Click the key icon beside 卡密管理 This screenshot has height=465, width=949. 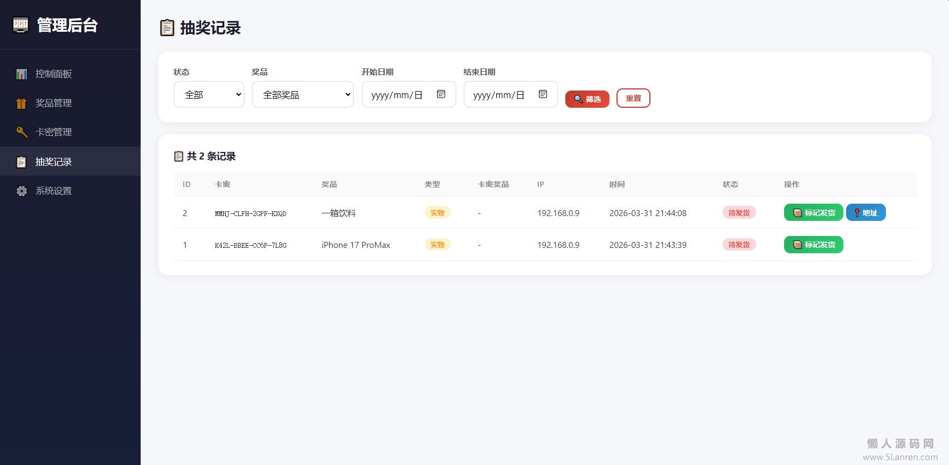(x=22, y=132)
